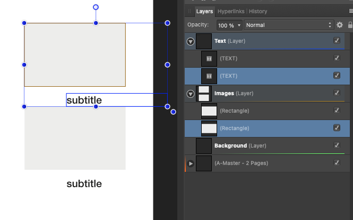
Task: Open the Normal blend mode dropdown
Action: pos(289,25)
